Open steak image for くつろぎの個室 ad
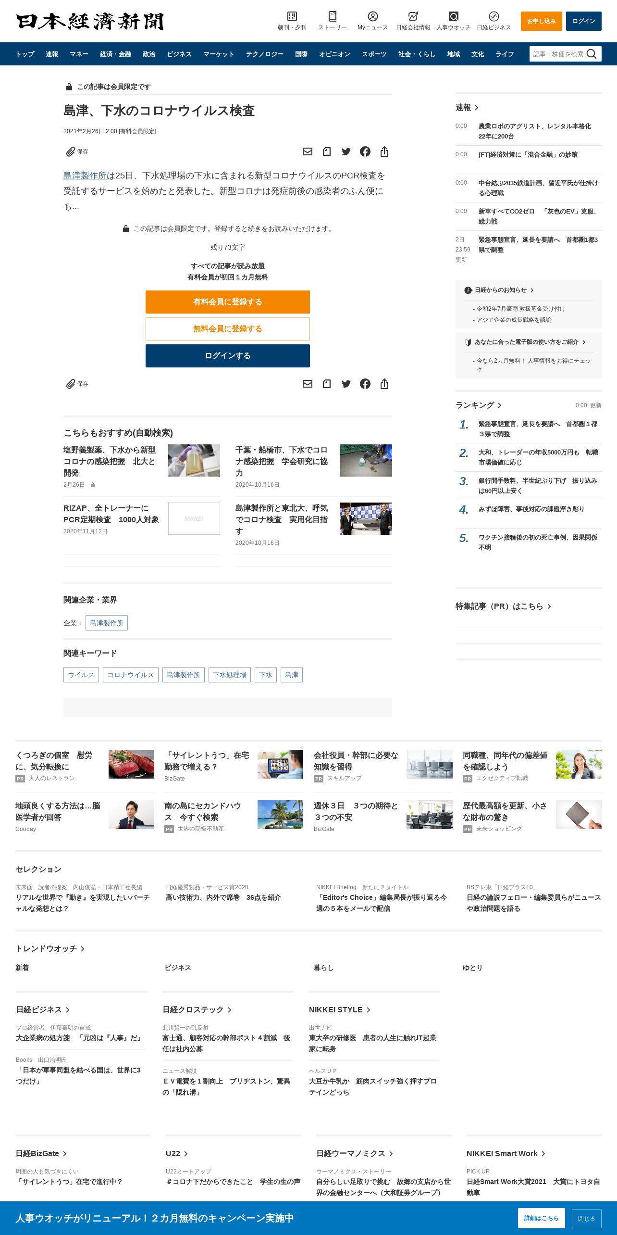 [x=131, y=764]
